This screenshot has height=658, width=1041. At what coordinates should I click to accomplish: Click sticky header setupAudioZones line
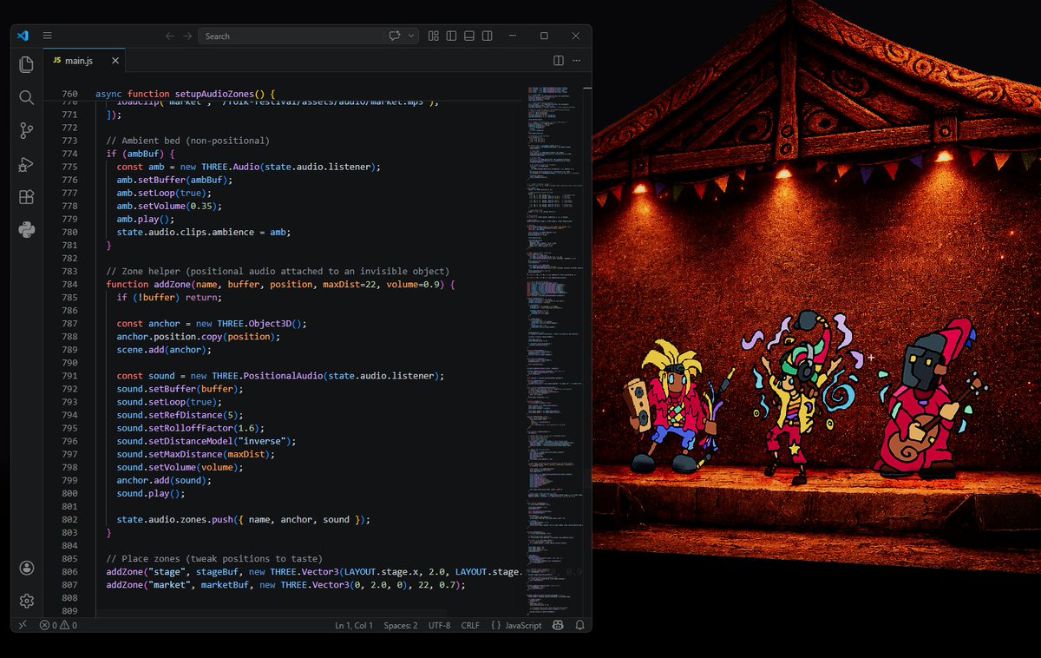click(x=185, y=94)
